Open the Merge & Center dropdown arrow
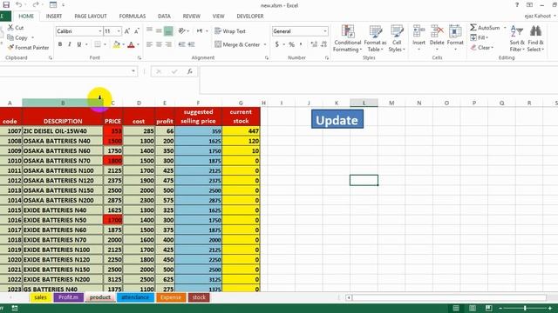558x313 pixels. [x=265, y=44]
